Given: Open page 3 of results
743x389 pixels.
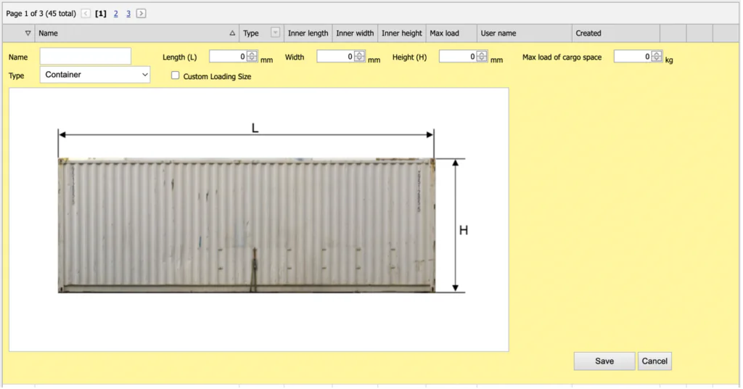Looking at the screenshot, I should pyautogui.click(x=128, y=14).
